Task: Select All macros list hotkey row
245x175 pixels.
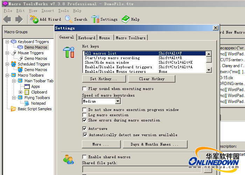Action: [145, 54]
